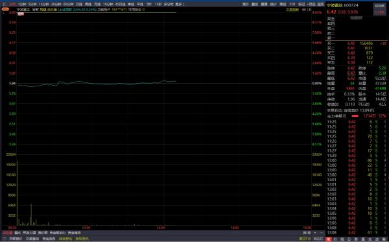Click the orange pill badge above the chart
The image size is (389, 242).
5,9
